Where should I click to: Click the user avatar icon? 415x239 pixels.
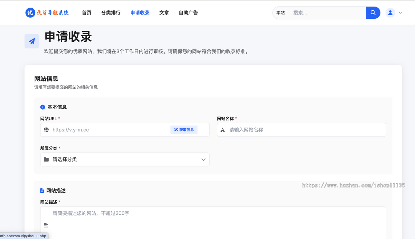point(390,13)
